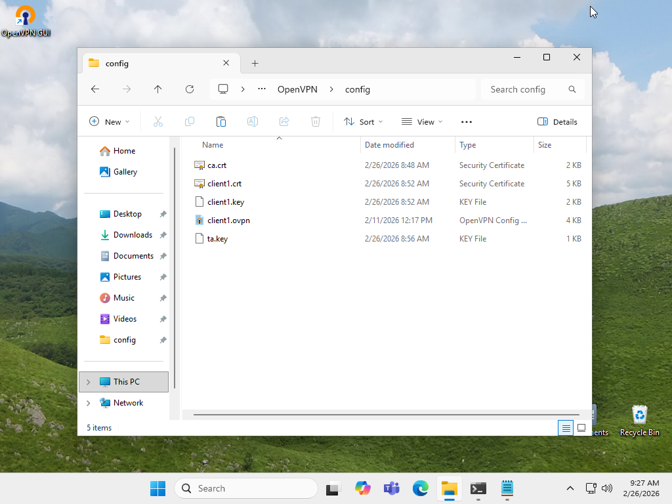Open Windows Start menu
The height and width of the screenshot is (504, 672).
[x=157, y=488]
